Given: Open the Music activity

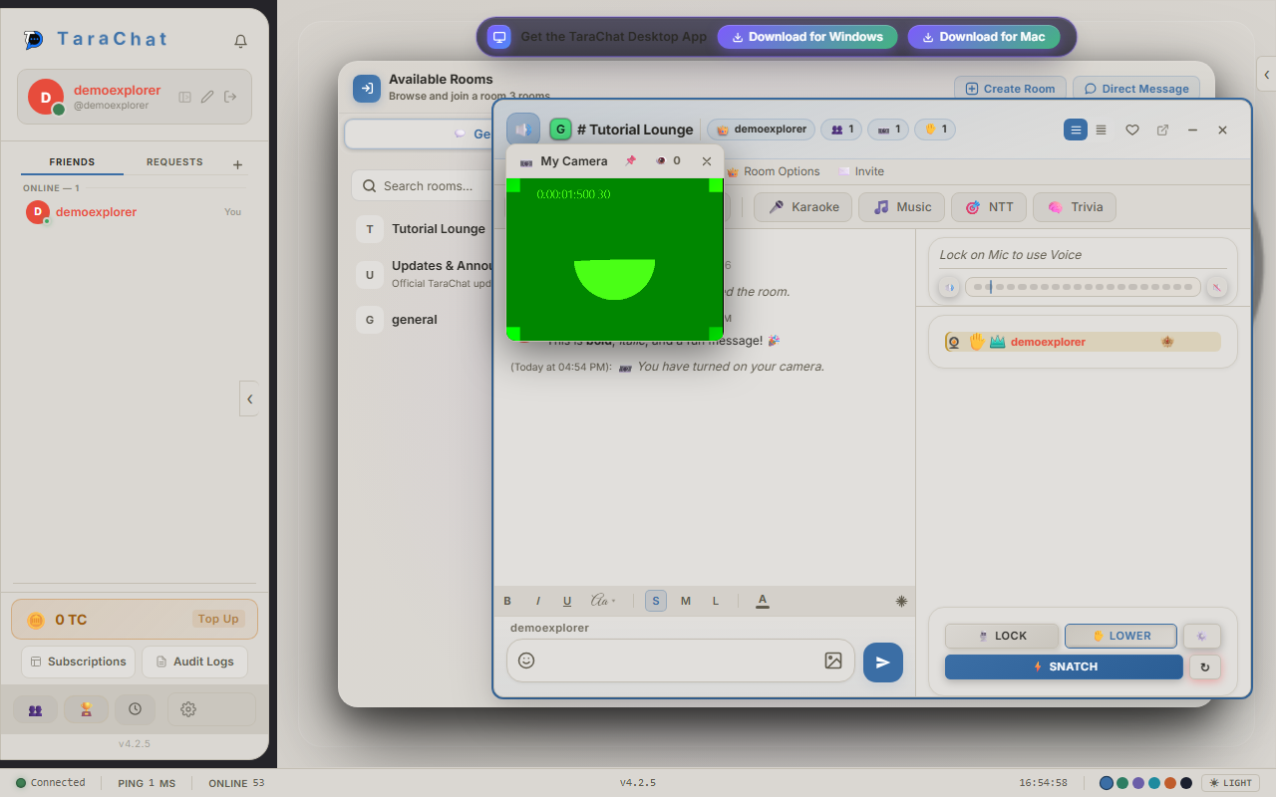Looking at the screenshot, I should [902, 207].
